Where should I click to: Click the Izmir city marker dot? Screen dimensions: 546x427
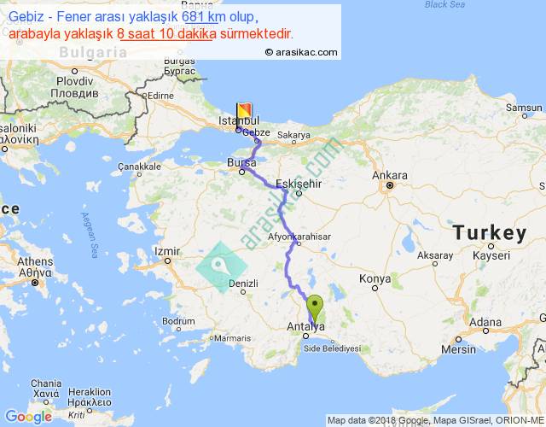pos(167,260)
